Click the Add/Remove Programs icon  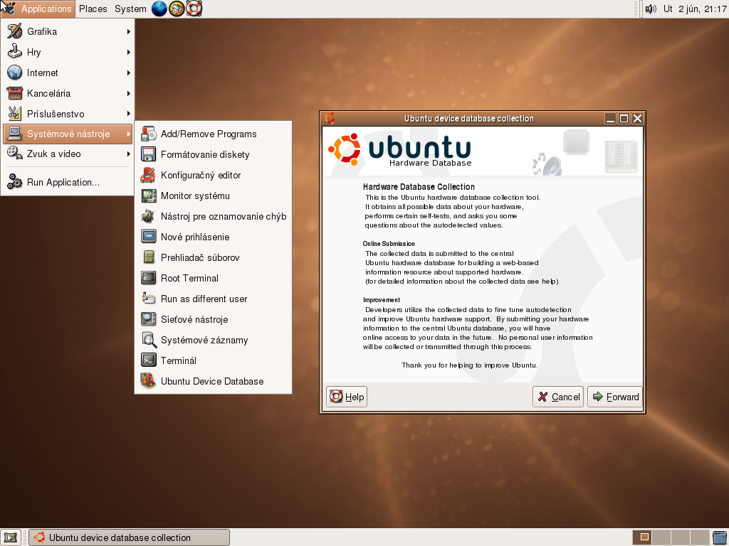click(149, 134)
